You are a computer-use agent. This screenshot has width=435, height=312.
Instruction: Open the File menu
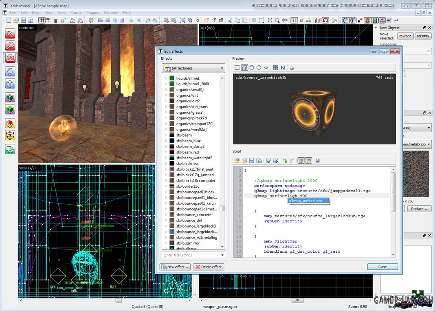13,13
